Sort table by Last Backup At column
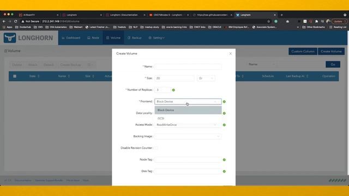Viewport: 349px width, 196px height. (297, 76)
